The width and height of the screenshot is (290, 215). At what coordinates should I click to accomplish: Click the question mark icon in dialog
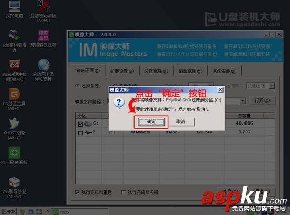(x=119, y=103)
